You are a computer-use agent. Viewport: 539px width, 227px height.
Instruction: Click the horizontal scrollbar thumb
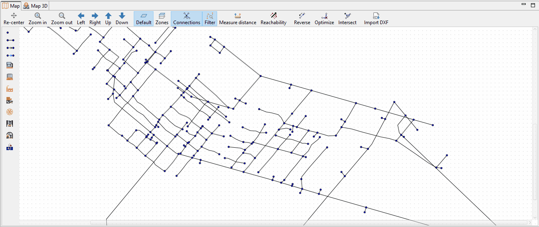coord(309,222)
